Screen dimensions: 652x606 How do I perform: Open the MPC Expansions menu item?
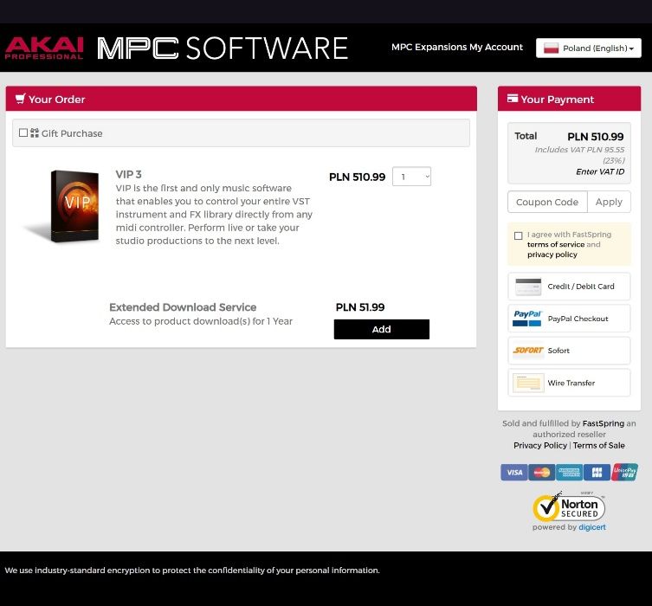coord(429,47)
